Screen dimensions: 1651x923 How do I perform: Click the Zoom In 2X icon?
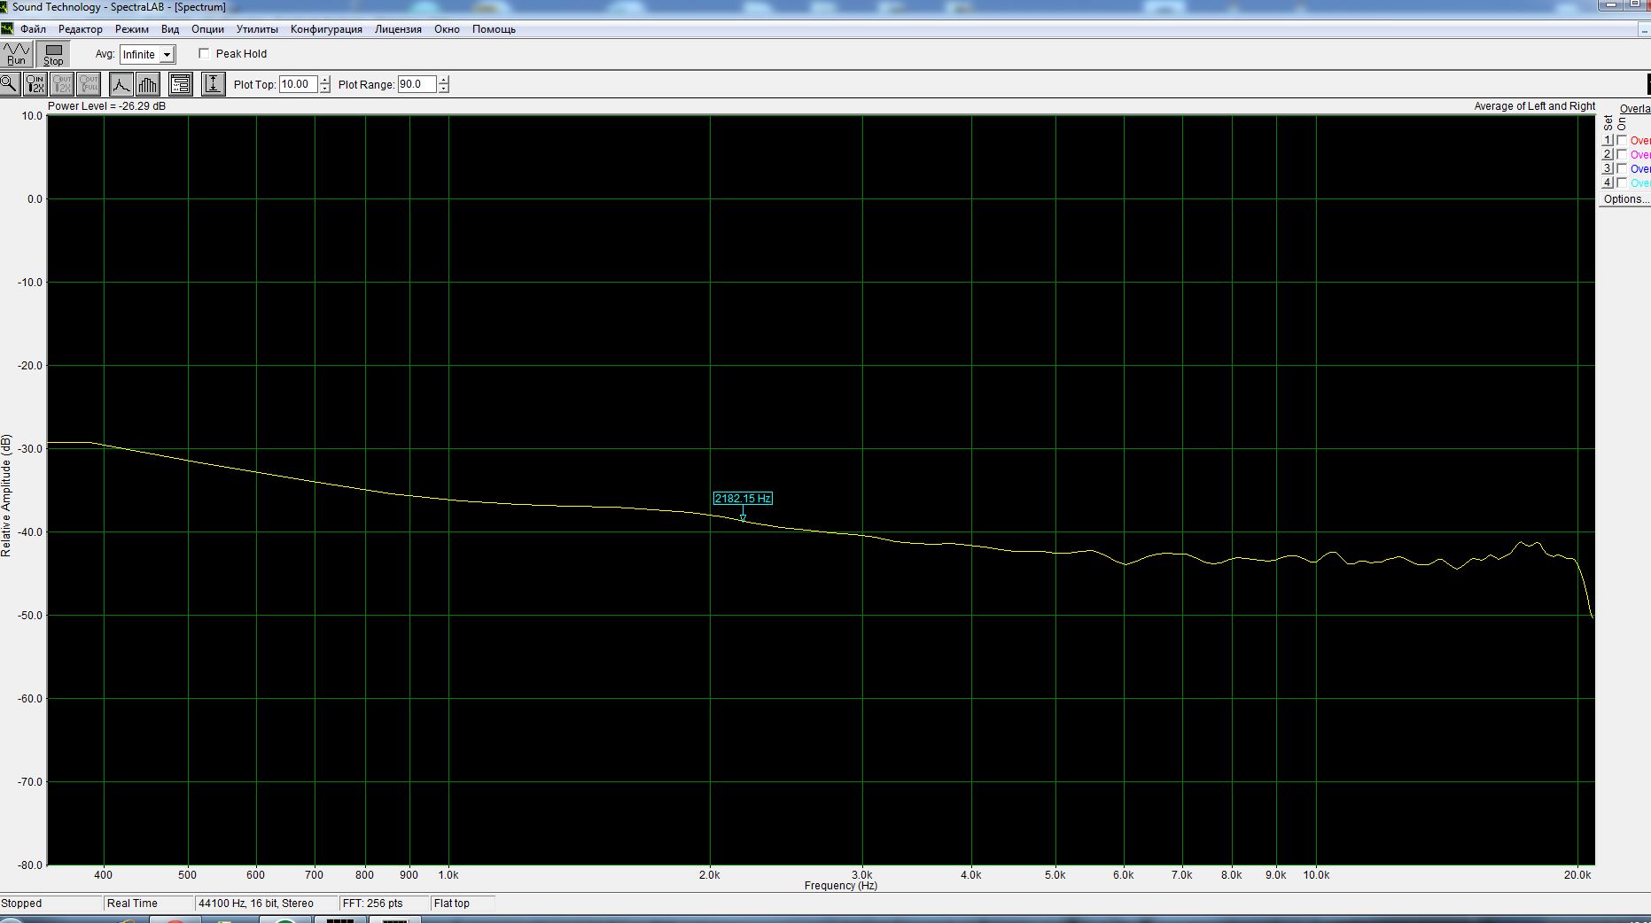35,84
